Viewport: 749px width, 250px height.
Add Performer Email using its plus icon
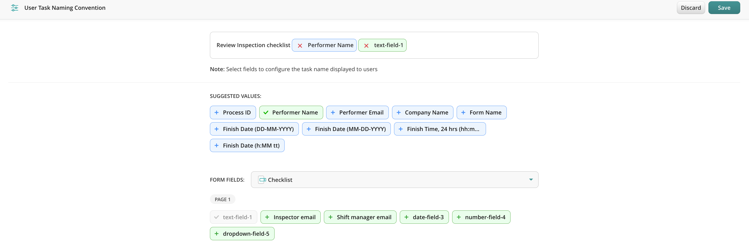pos(333,112)
